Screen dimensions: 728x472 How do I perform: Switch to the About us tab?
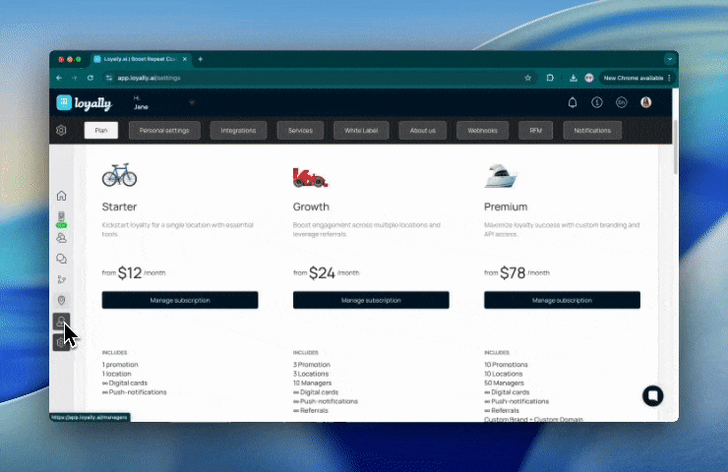(422, 131)
